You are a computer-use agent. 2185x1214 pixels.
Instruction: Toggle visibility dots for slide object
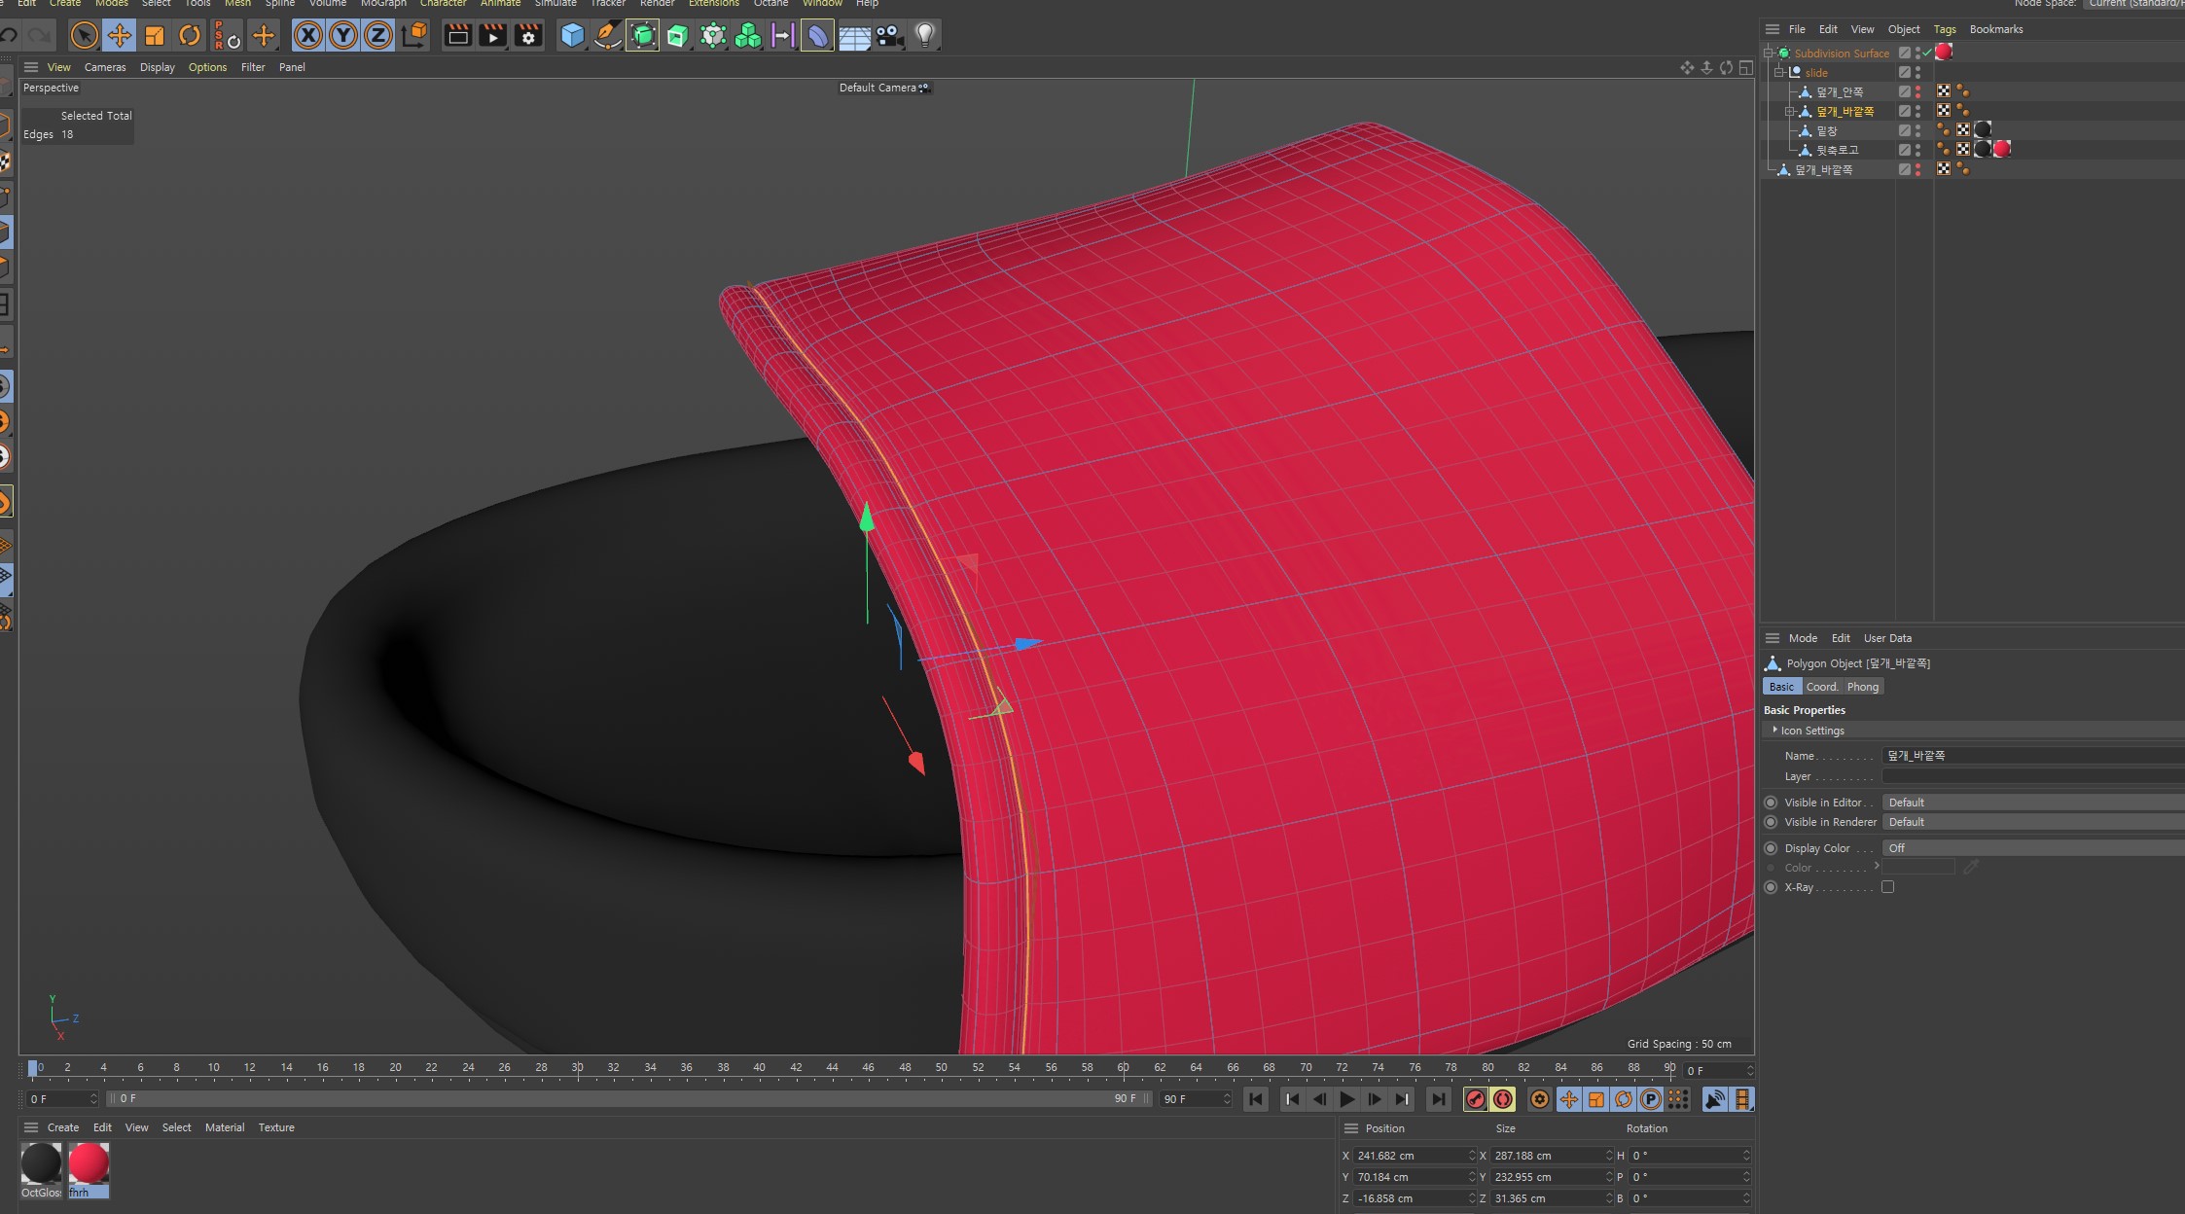1917,72
